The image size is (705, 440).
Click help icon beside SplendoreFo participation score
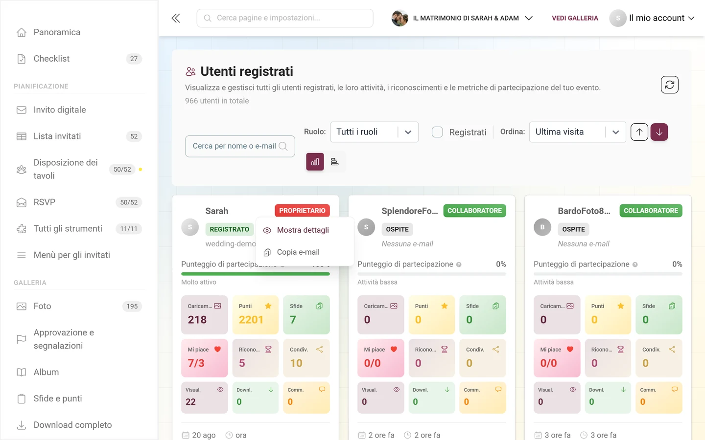coord(459,264)
